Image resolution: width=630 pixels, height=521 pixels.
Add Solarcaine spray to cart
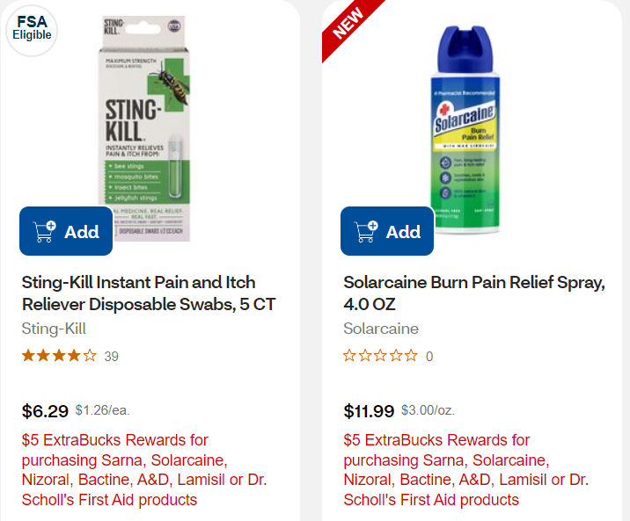pos(387,232)
